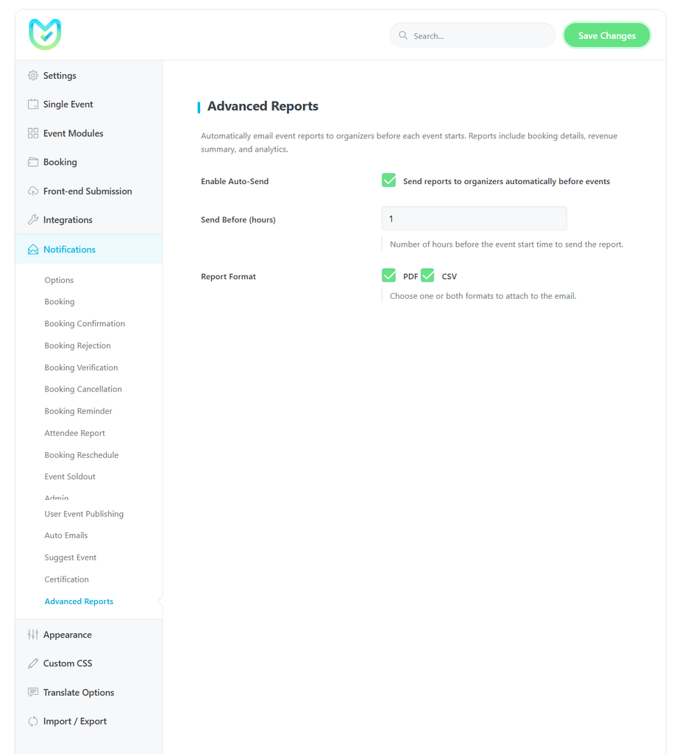Click the Advanced Reports heading
The image size is (682, 754).
[x=263, y=106]
